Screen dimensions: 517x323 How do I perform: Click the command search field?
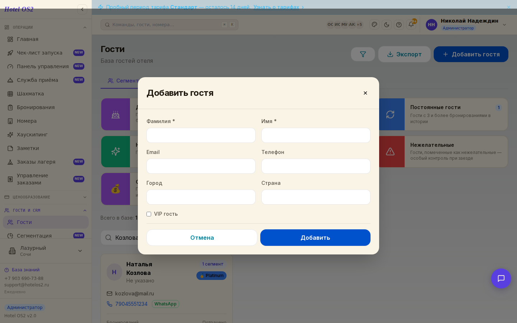click(169, 25)
